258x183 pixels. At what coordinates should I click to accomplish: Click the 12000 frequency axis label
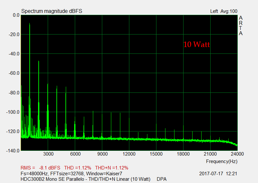tap(129, 154)
